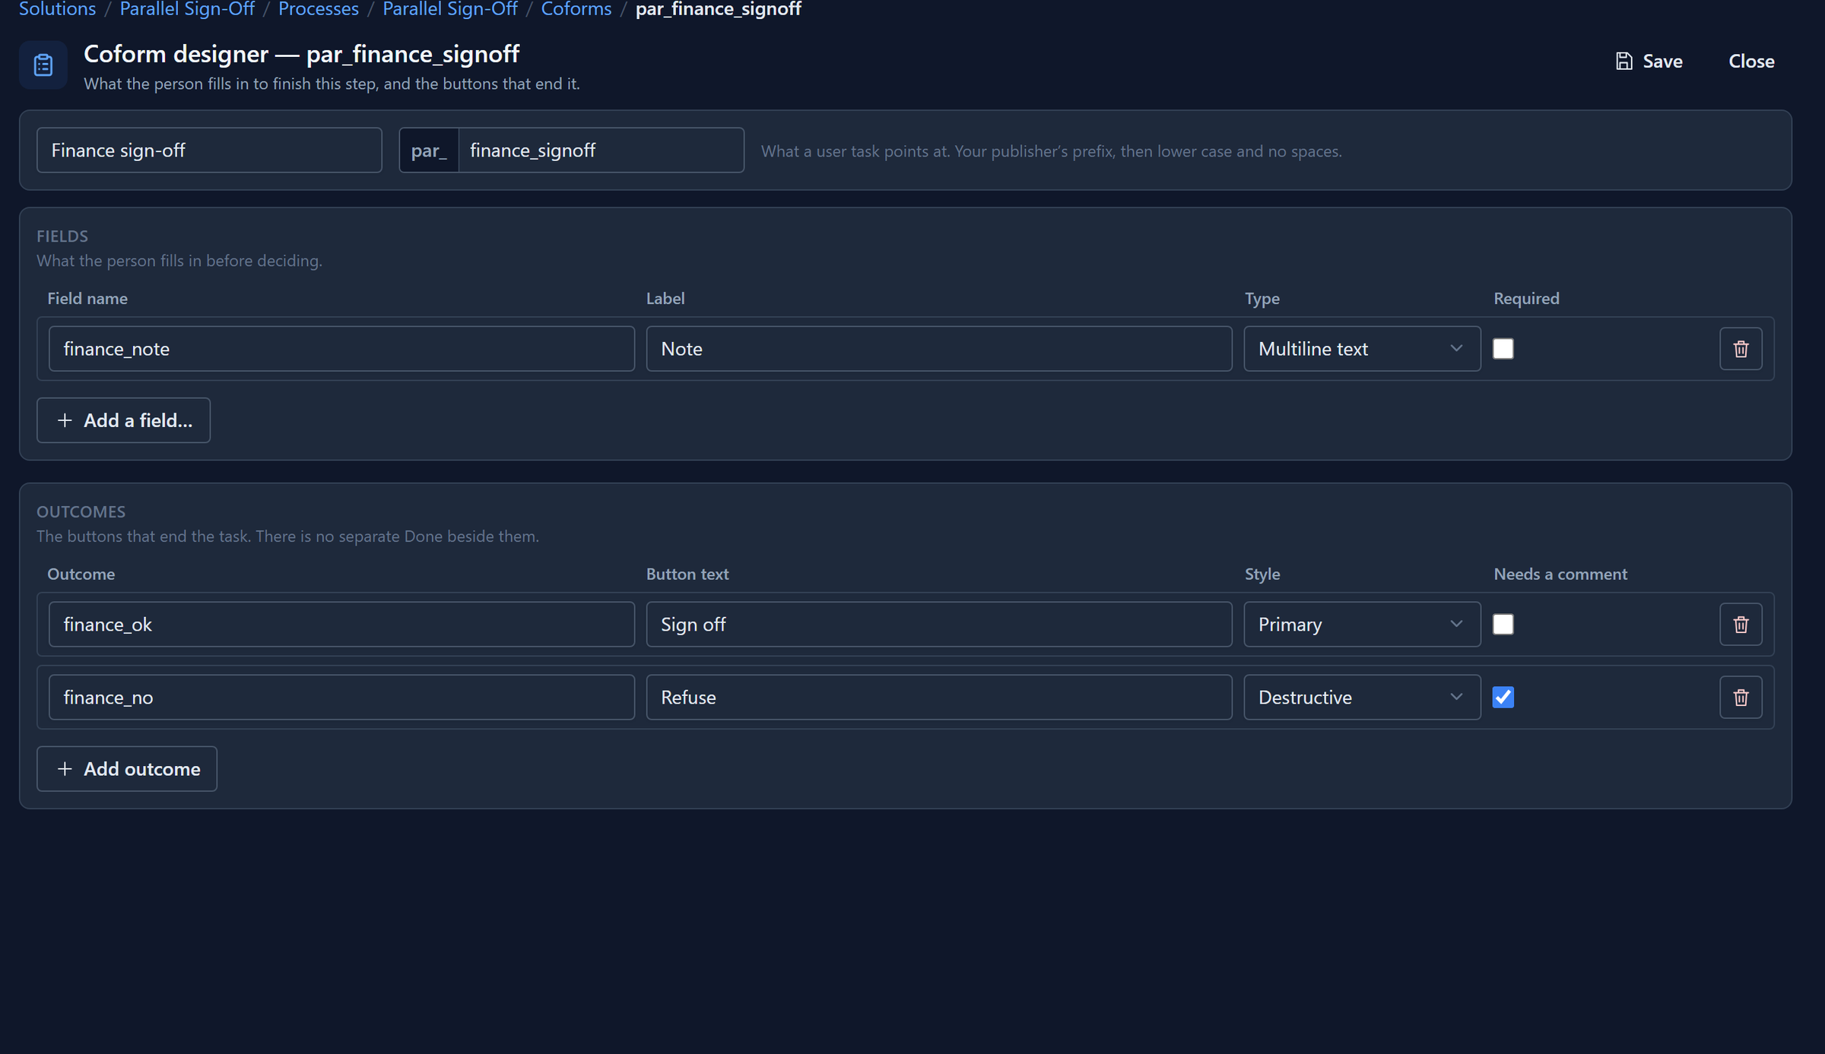Open Parallel Sign-Off breadcrumb after Processes
1825x1054 pixels.
[450, 9]
